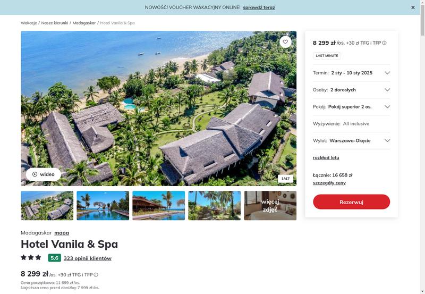Click info icon beside lower price TFG i TFP
The image size is (425, 294).
tap(96, 275)
